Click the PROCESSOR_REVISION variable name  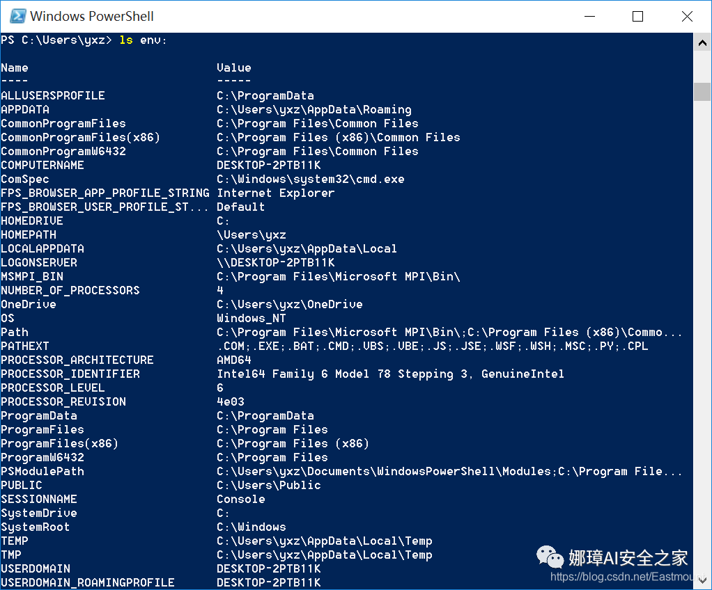pos(63,402)
